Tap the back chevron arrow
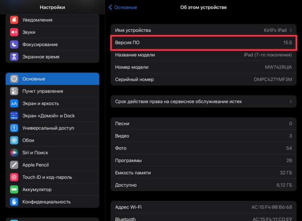The height and width of the screenshot is (221, 302). click(x=110, y=7)
